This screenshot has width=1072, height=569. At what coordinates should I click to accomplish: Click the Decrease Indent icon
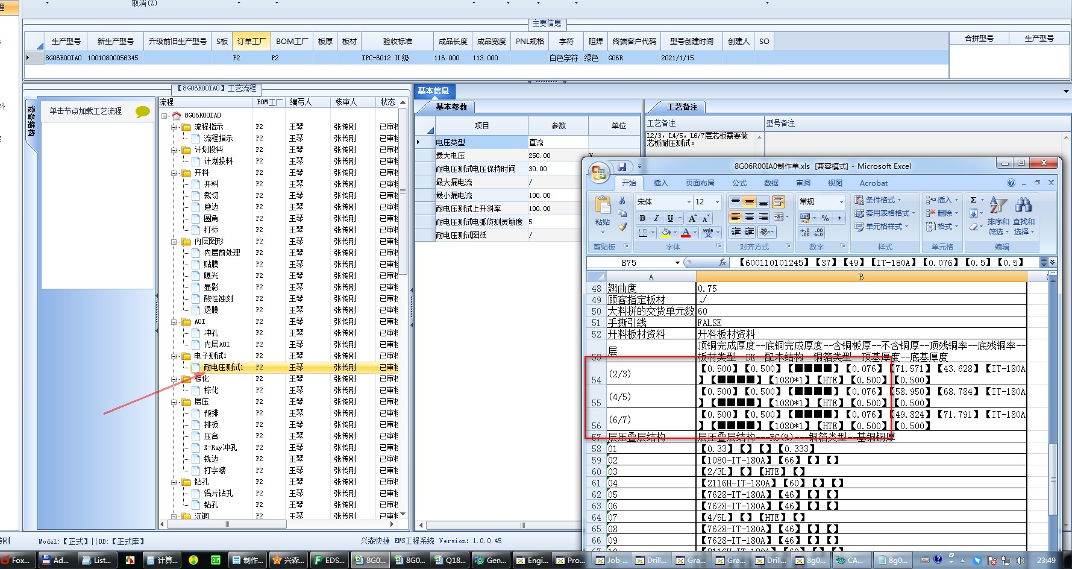pyautogui.click(x=735, y=232)
